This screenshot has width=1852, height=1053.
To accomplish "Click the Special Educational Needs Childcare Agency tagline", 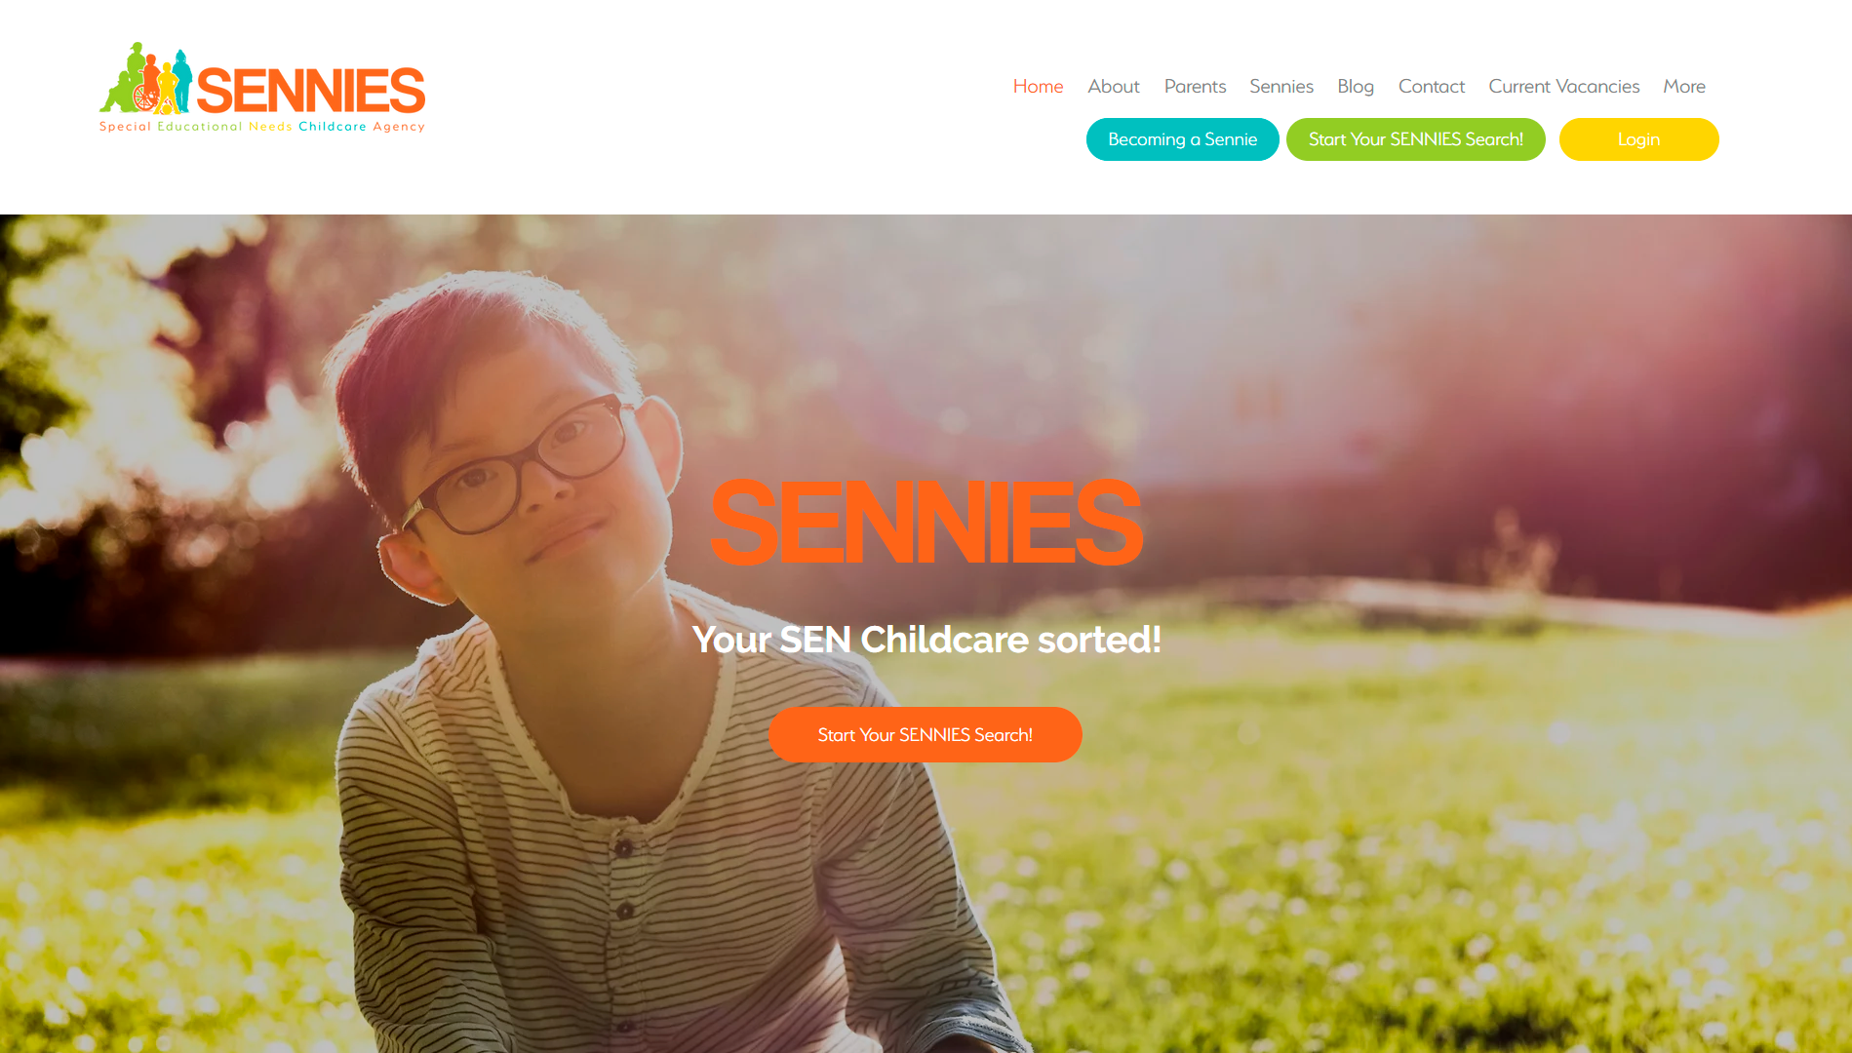I will coord(262,127).
